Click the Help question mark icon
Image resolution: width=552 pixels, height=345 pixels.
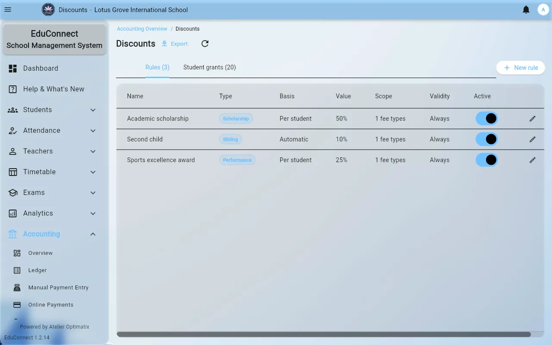pos(13,89)
